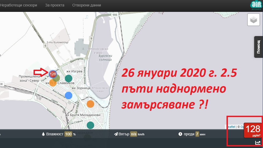The height and width of the screenshot is (148, 263).
Task: Click the жк Зорница map label
Action: [81, 88]
